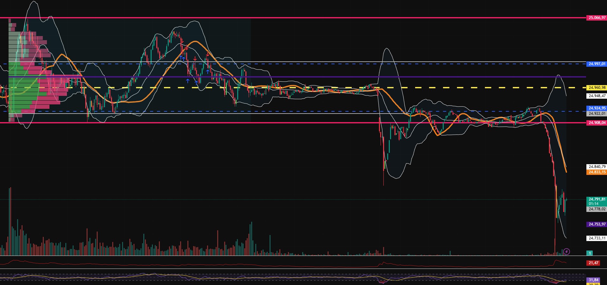Select a red down-arrow sell signal marker
Image resolution: width=607 pixels, height=285 pixels.
click(195, 58)
